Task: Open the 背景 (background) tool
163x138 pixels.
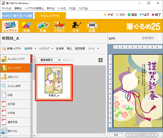Action: 26,26
